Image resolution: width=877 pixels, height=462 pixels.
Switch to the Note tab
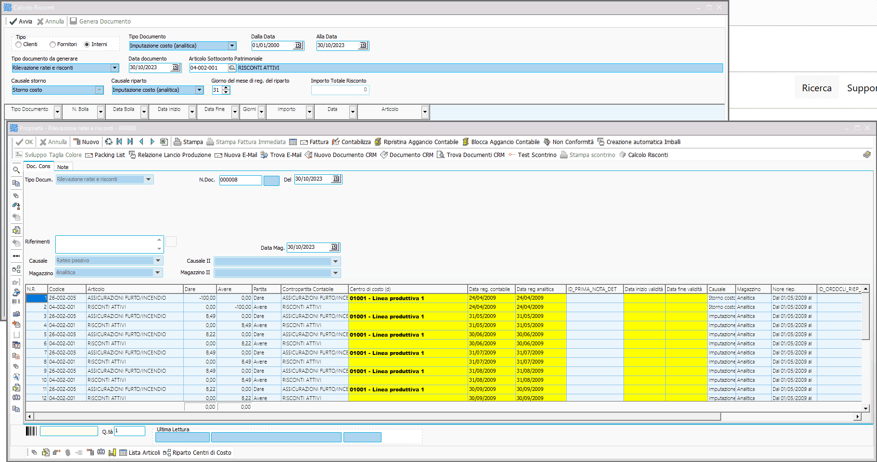(63, 167)
